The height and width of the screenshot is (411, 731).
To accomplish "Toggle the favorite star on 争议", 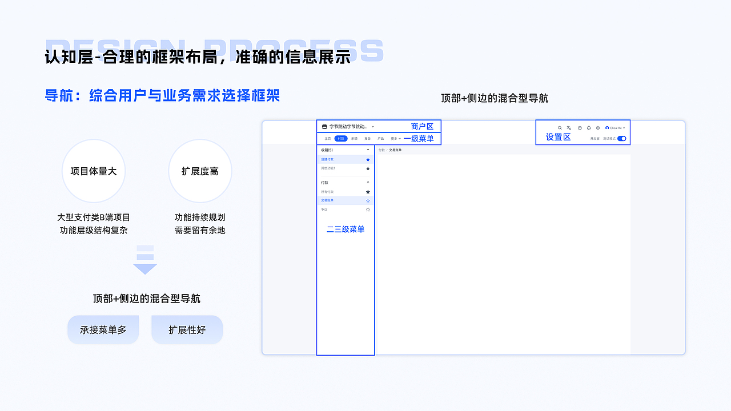I will coord(368,209).
